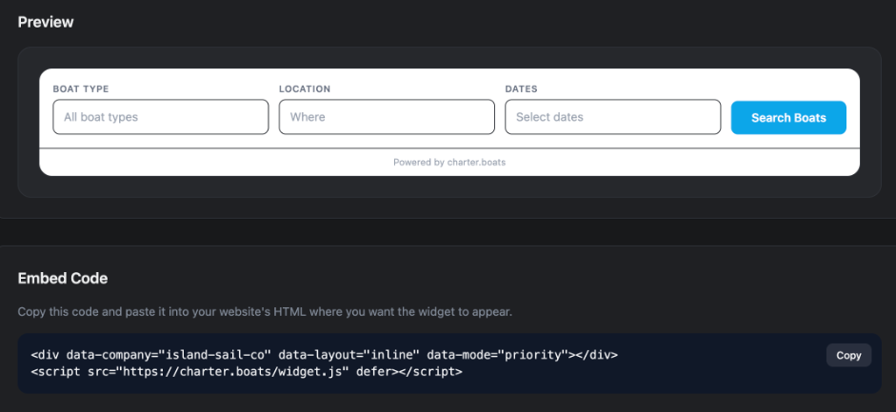
Task: Click the Preview heading
Action: click(46, 22)
